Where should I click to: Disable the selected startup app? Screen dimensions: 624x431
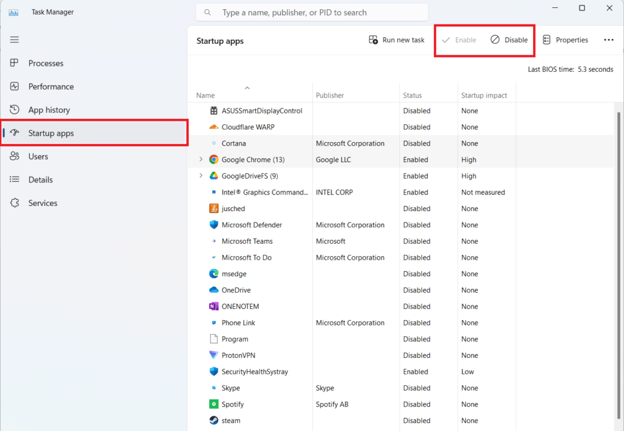tap(509, 40)
